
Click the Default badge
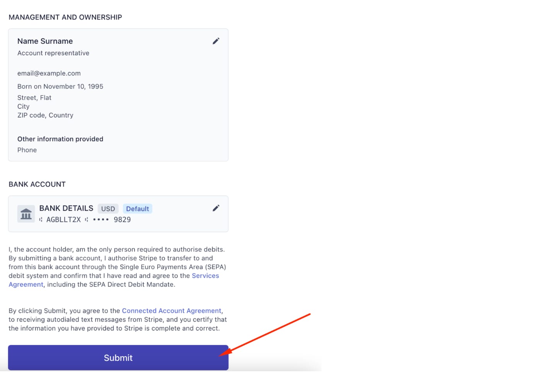[138, 209]
